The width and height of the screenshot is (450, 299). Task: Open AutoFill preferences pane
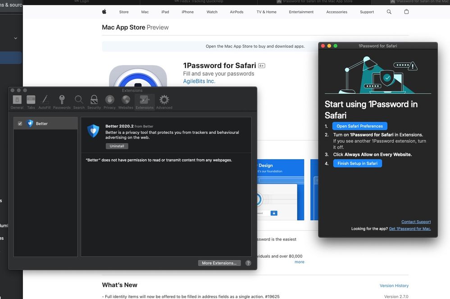[x=45, y=102]
